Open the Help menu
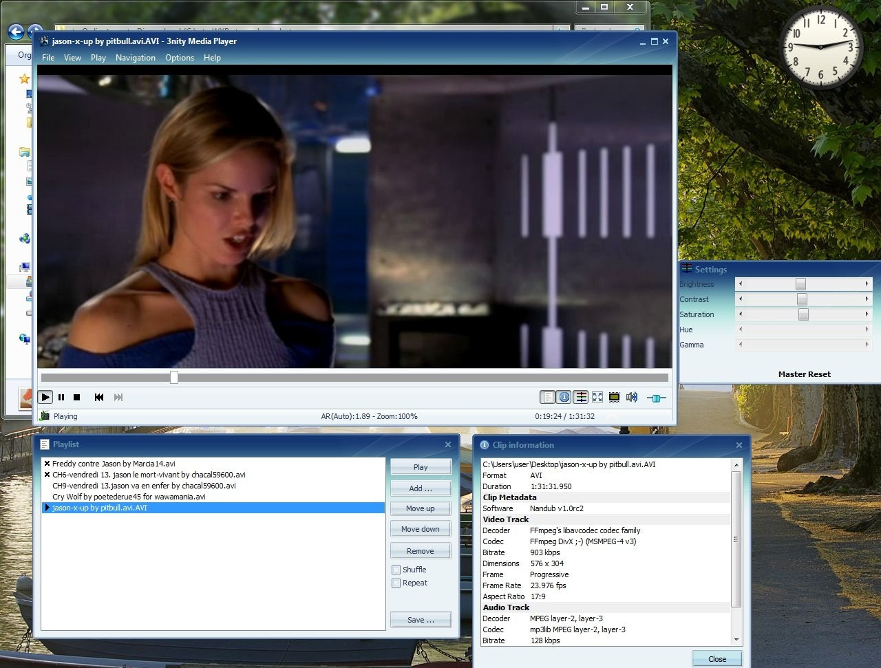The image size is (881, 668). 212,58
